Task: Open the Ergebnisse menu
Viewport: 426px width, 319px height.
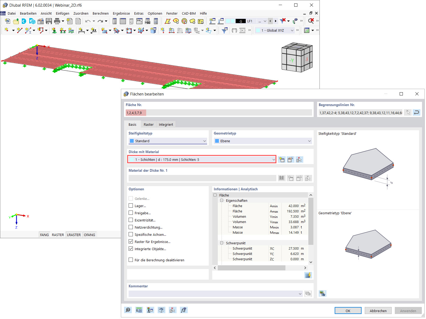Action: (121, 13)
